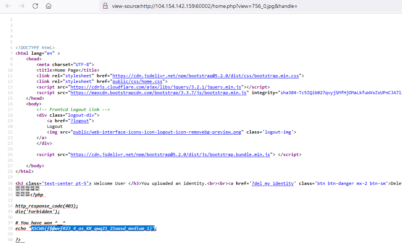The height and width of the screenshot is (243, 402).
Task: Click the not-secure icon in address bar
Action: click(105, 6)
